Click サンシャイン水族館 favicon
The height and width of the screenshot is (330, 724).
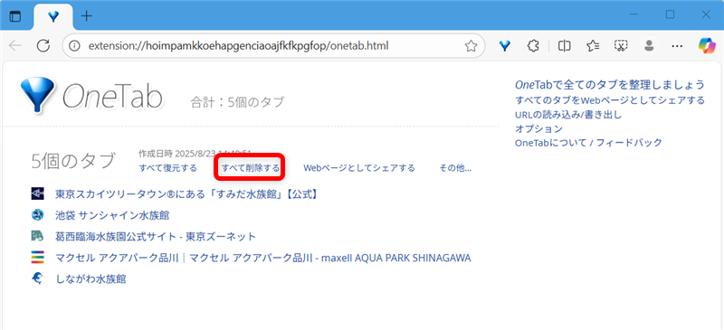(x=37, y=215)
